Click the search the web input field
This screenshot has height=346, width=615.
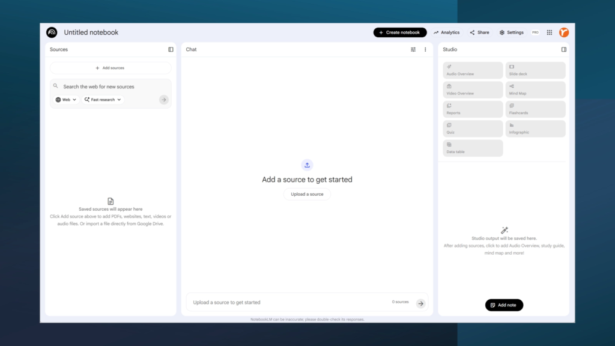click(108, 86)
